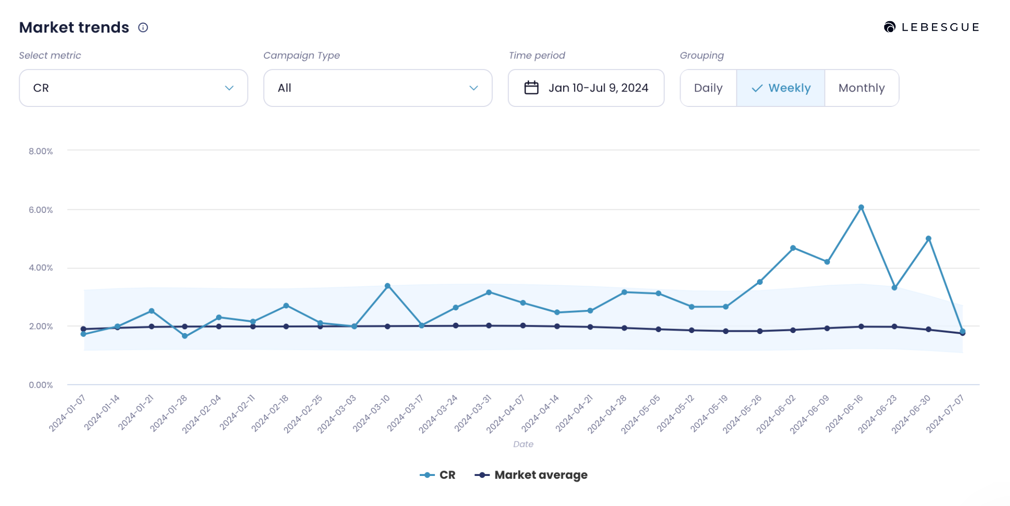The height and width of the screenshot is (506, 1010).
Task: Select Daily grouping
Action: pyautogui.click(x=708, y=88)
